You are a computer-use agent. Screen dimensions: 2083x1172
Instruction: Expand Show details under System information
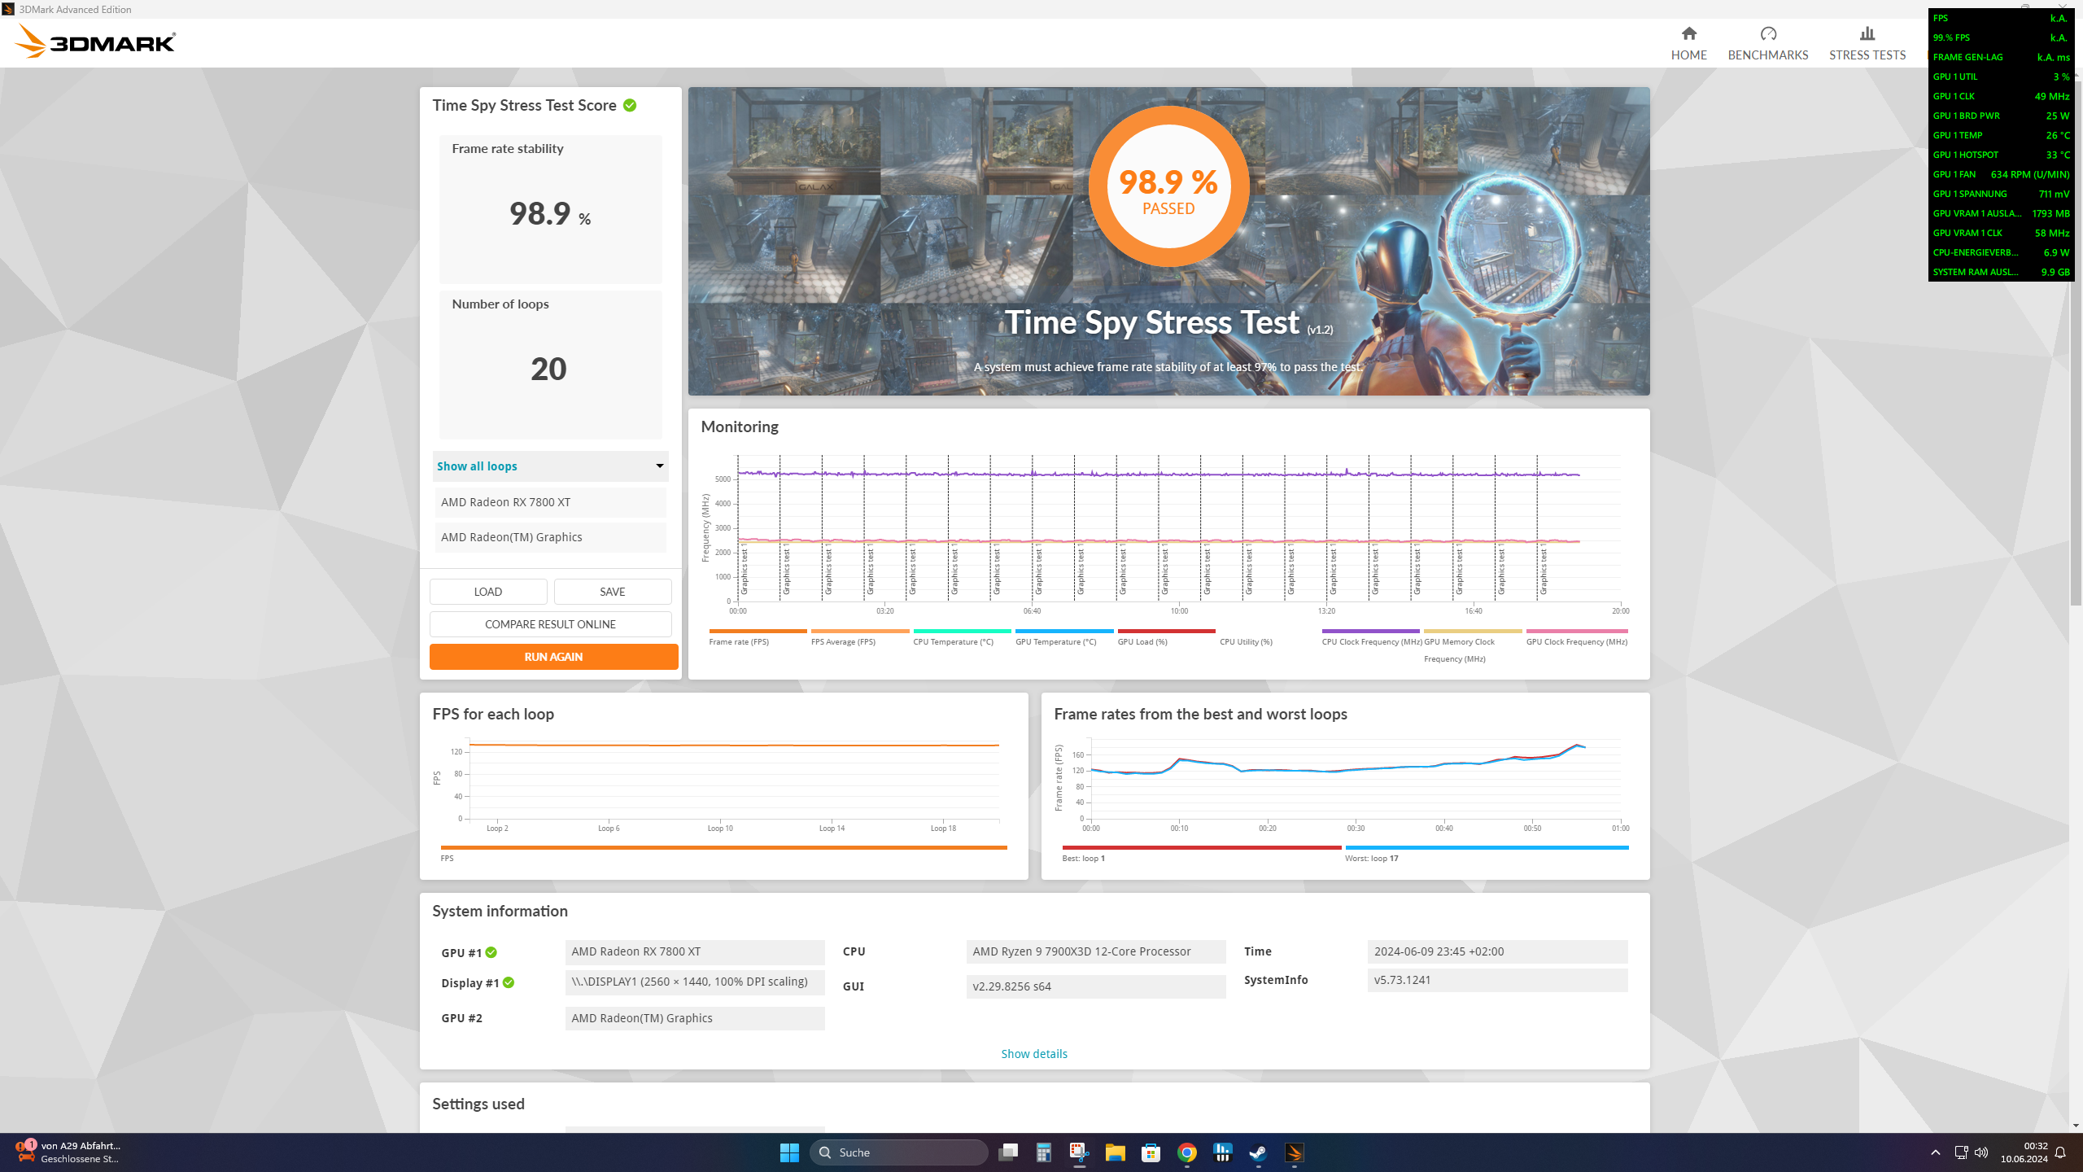coord(1033,1053)
